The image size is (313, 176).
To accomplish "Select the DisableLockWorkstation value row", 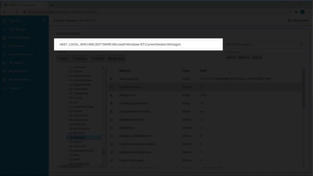I will (205, 136).
